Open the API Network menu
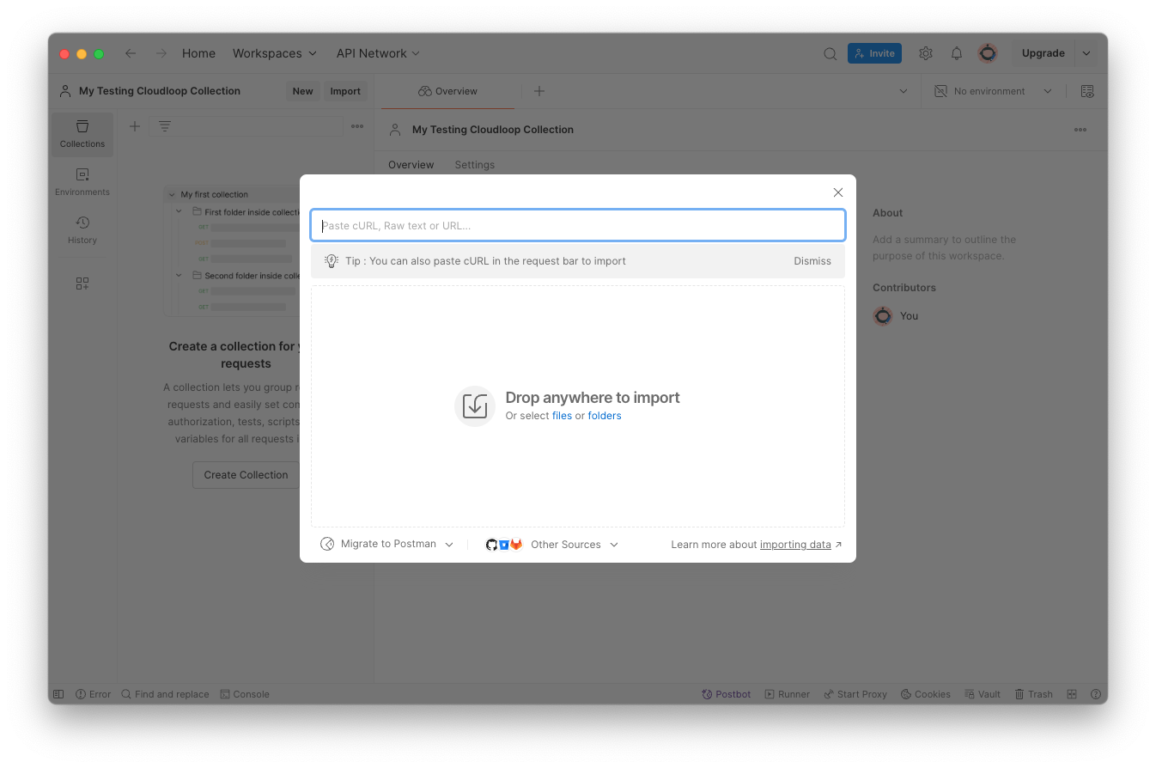 pyautogui.click(x=378, y=53)
